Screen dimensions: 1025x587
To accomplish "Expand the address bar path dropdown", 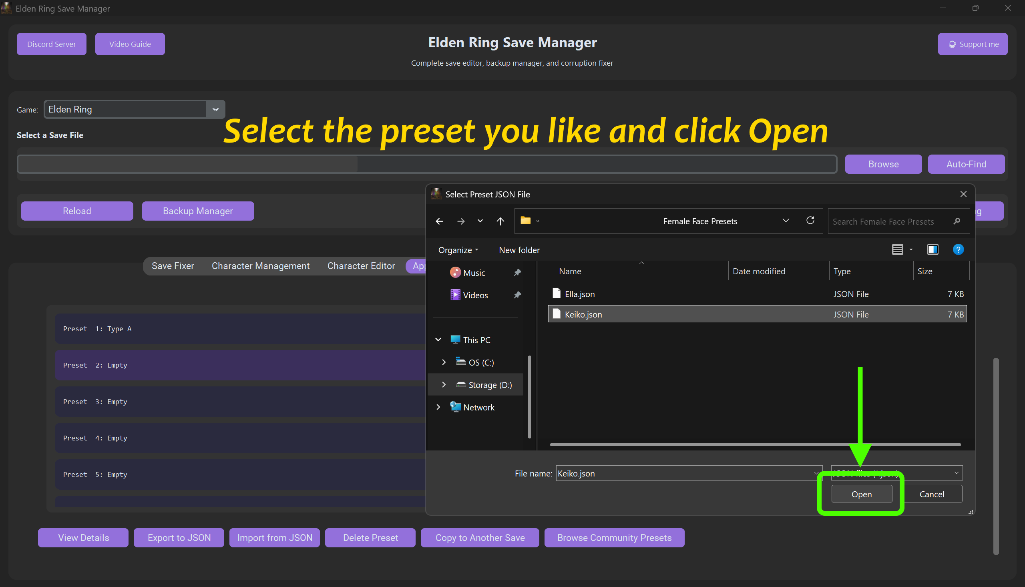I will point(786,221).
